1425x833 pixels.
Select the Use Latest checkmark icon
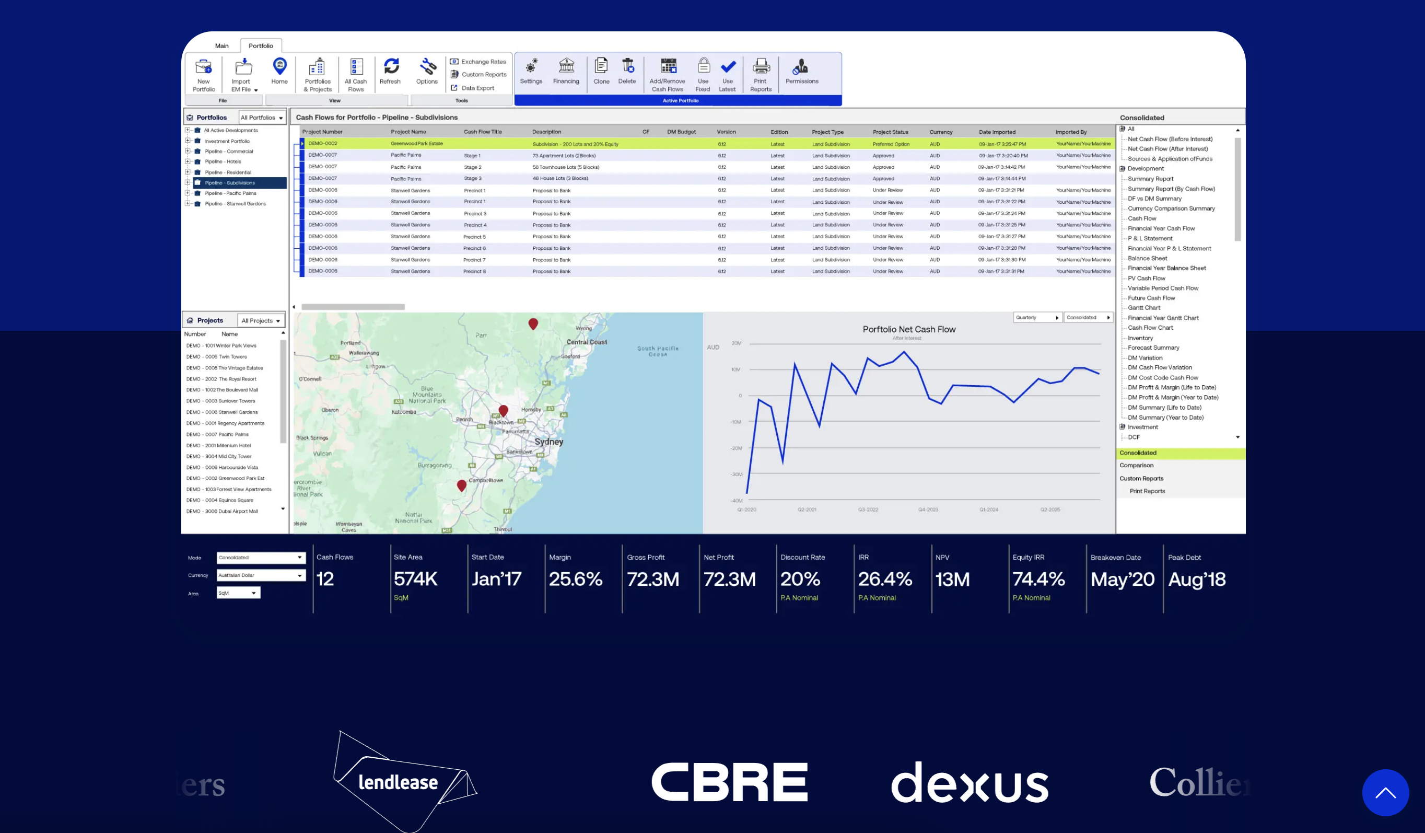[x=728, y=67]
